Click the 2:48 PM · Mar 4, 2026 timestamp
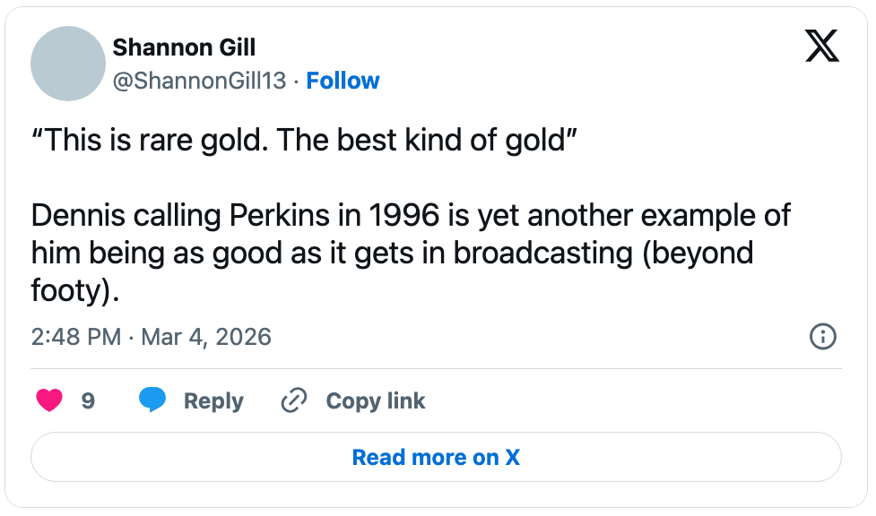Viewport: 876px width, 516px height. pos(151,337)
